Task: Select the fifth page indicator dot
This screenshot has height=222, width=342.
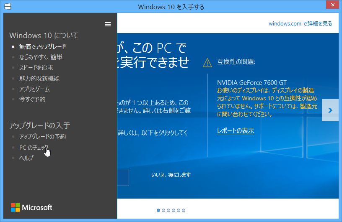Action: (179, 210)
